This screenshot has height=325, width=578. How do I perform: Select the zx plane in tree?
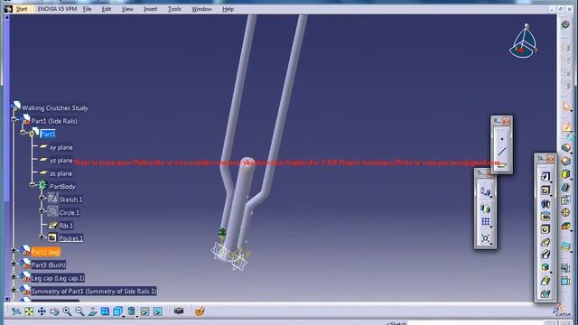point(61,173)
